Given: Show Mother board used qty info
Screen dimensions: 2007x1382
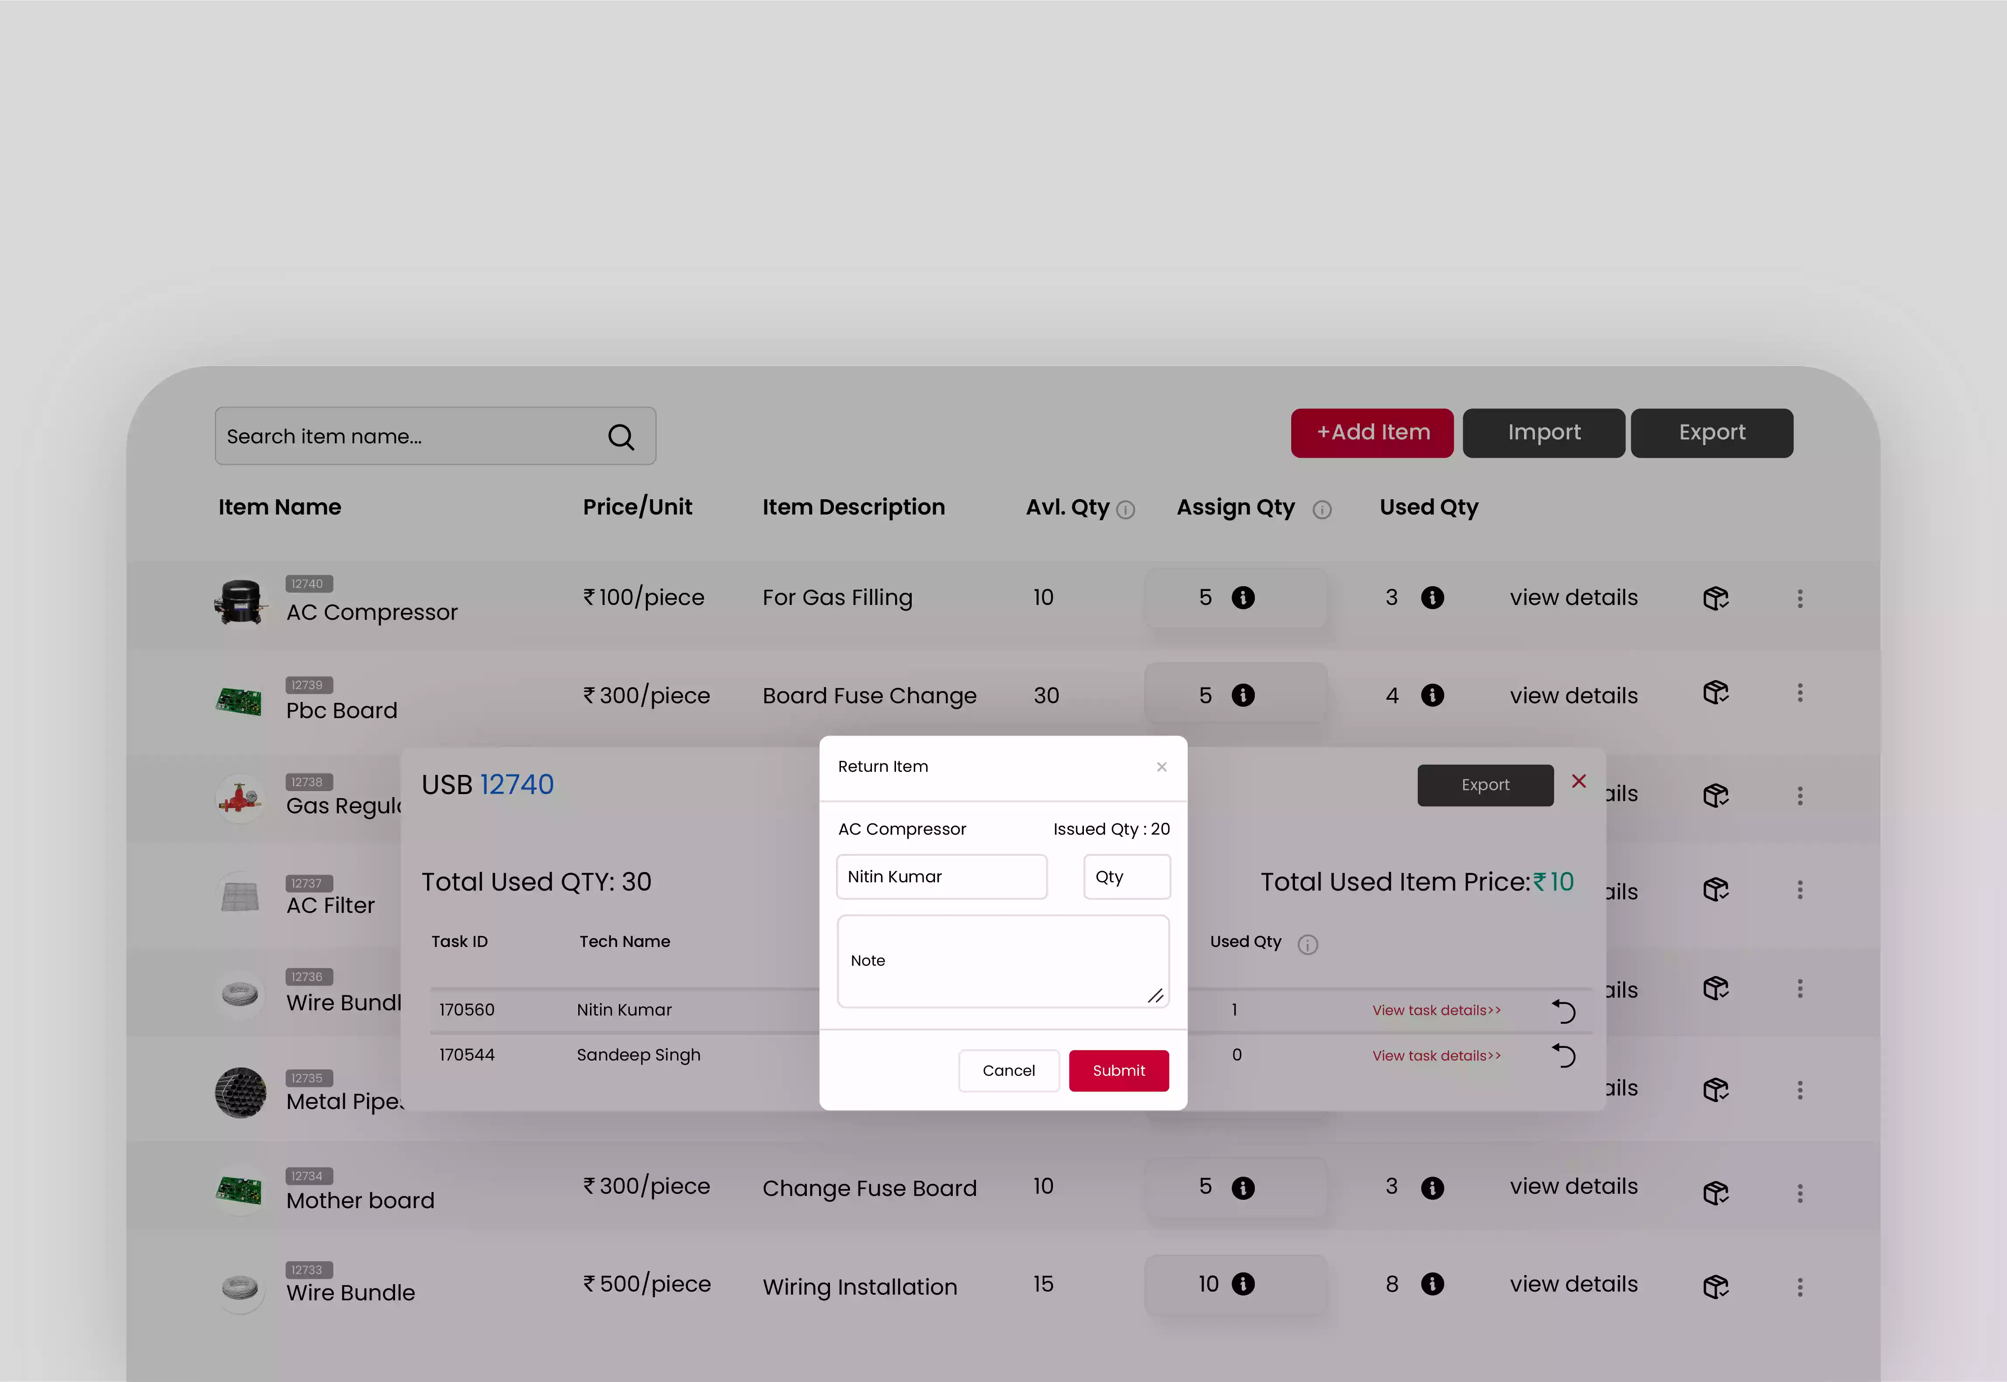Looking at the screenshot, I should click(1433, 1188).
